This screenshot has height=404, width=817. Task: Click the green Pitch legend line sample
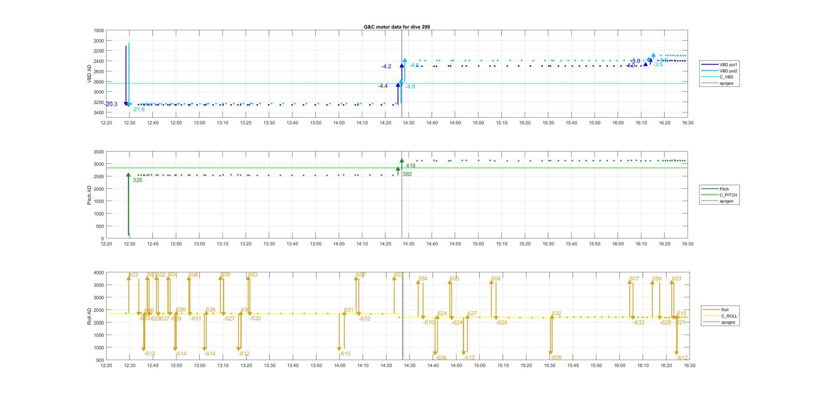tap(710, 189)
